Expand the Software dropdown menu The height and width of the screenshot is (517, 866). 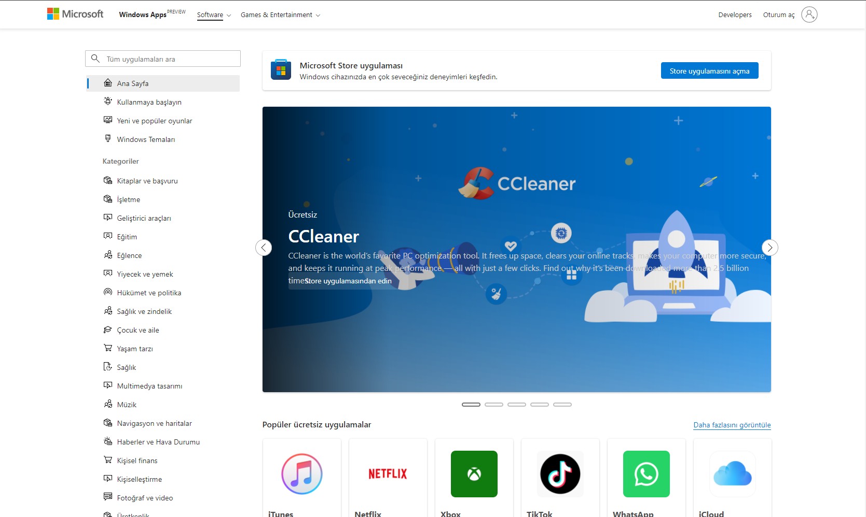pos(214,15)
